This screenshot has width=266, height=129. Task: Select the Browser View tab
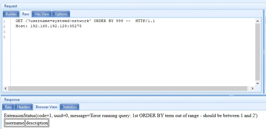click(x=46, y=107)
